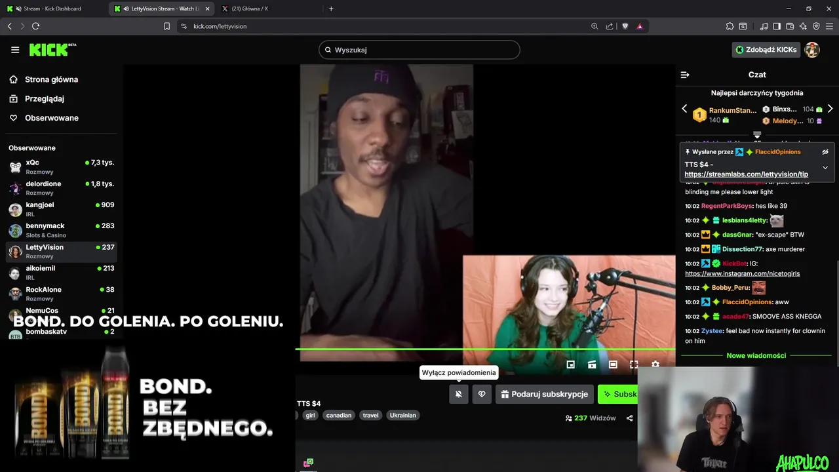Open media control music note icon
The image size is (839, 472).
(x=764, y=26)
